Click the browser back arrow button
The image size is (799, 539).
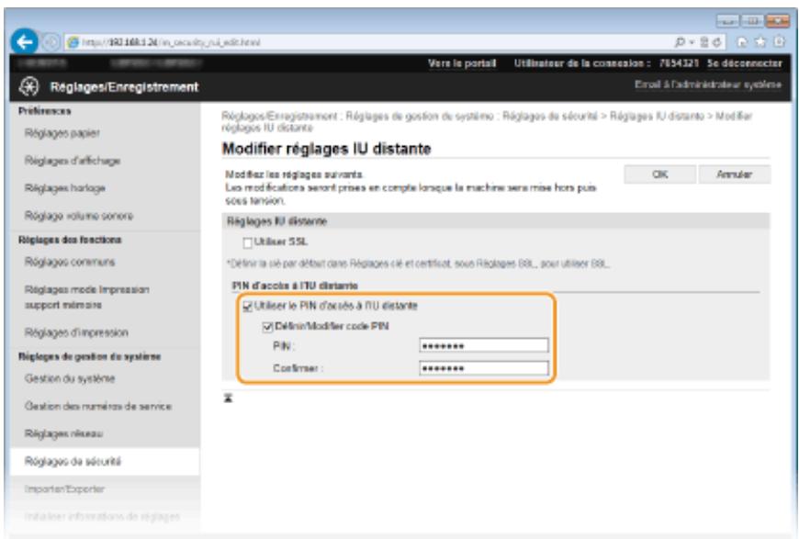coord(24,41)
